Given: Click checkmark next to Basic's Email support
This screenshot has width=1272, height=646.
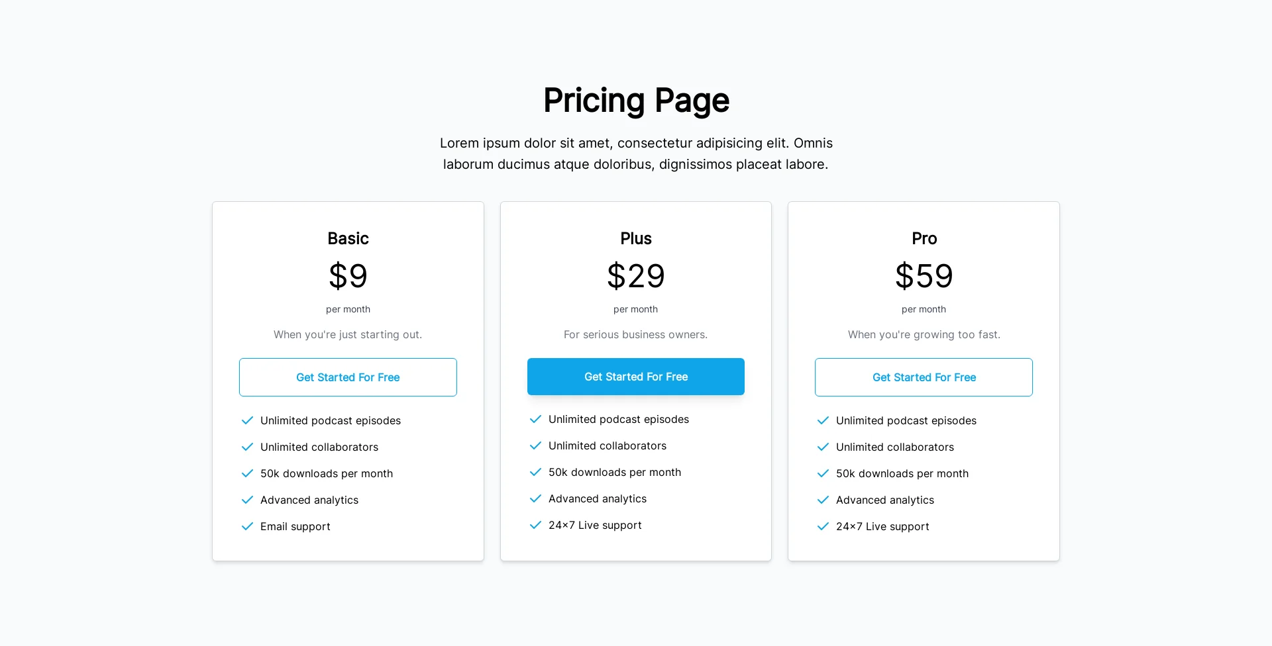Looking at the screenshot, I should pyautogui.click(x=247, y=526).
